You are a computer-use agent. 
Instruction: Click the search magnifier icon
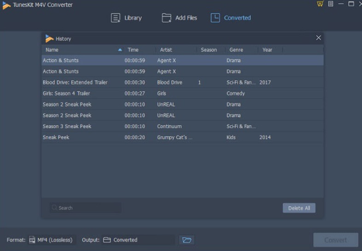pos(54,207)
